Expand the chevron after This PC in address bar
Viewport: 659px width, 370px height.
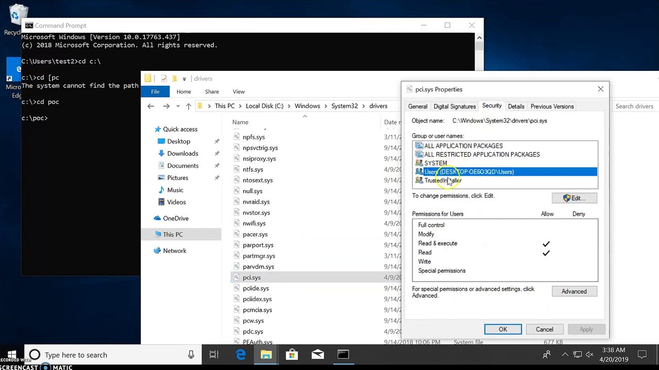pyautogui.click(x=241, y=106)
